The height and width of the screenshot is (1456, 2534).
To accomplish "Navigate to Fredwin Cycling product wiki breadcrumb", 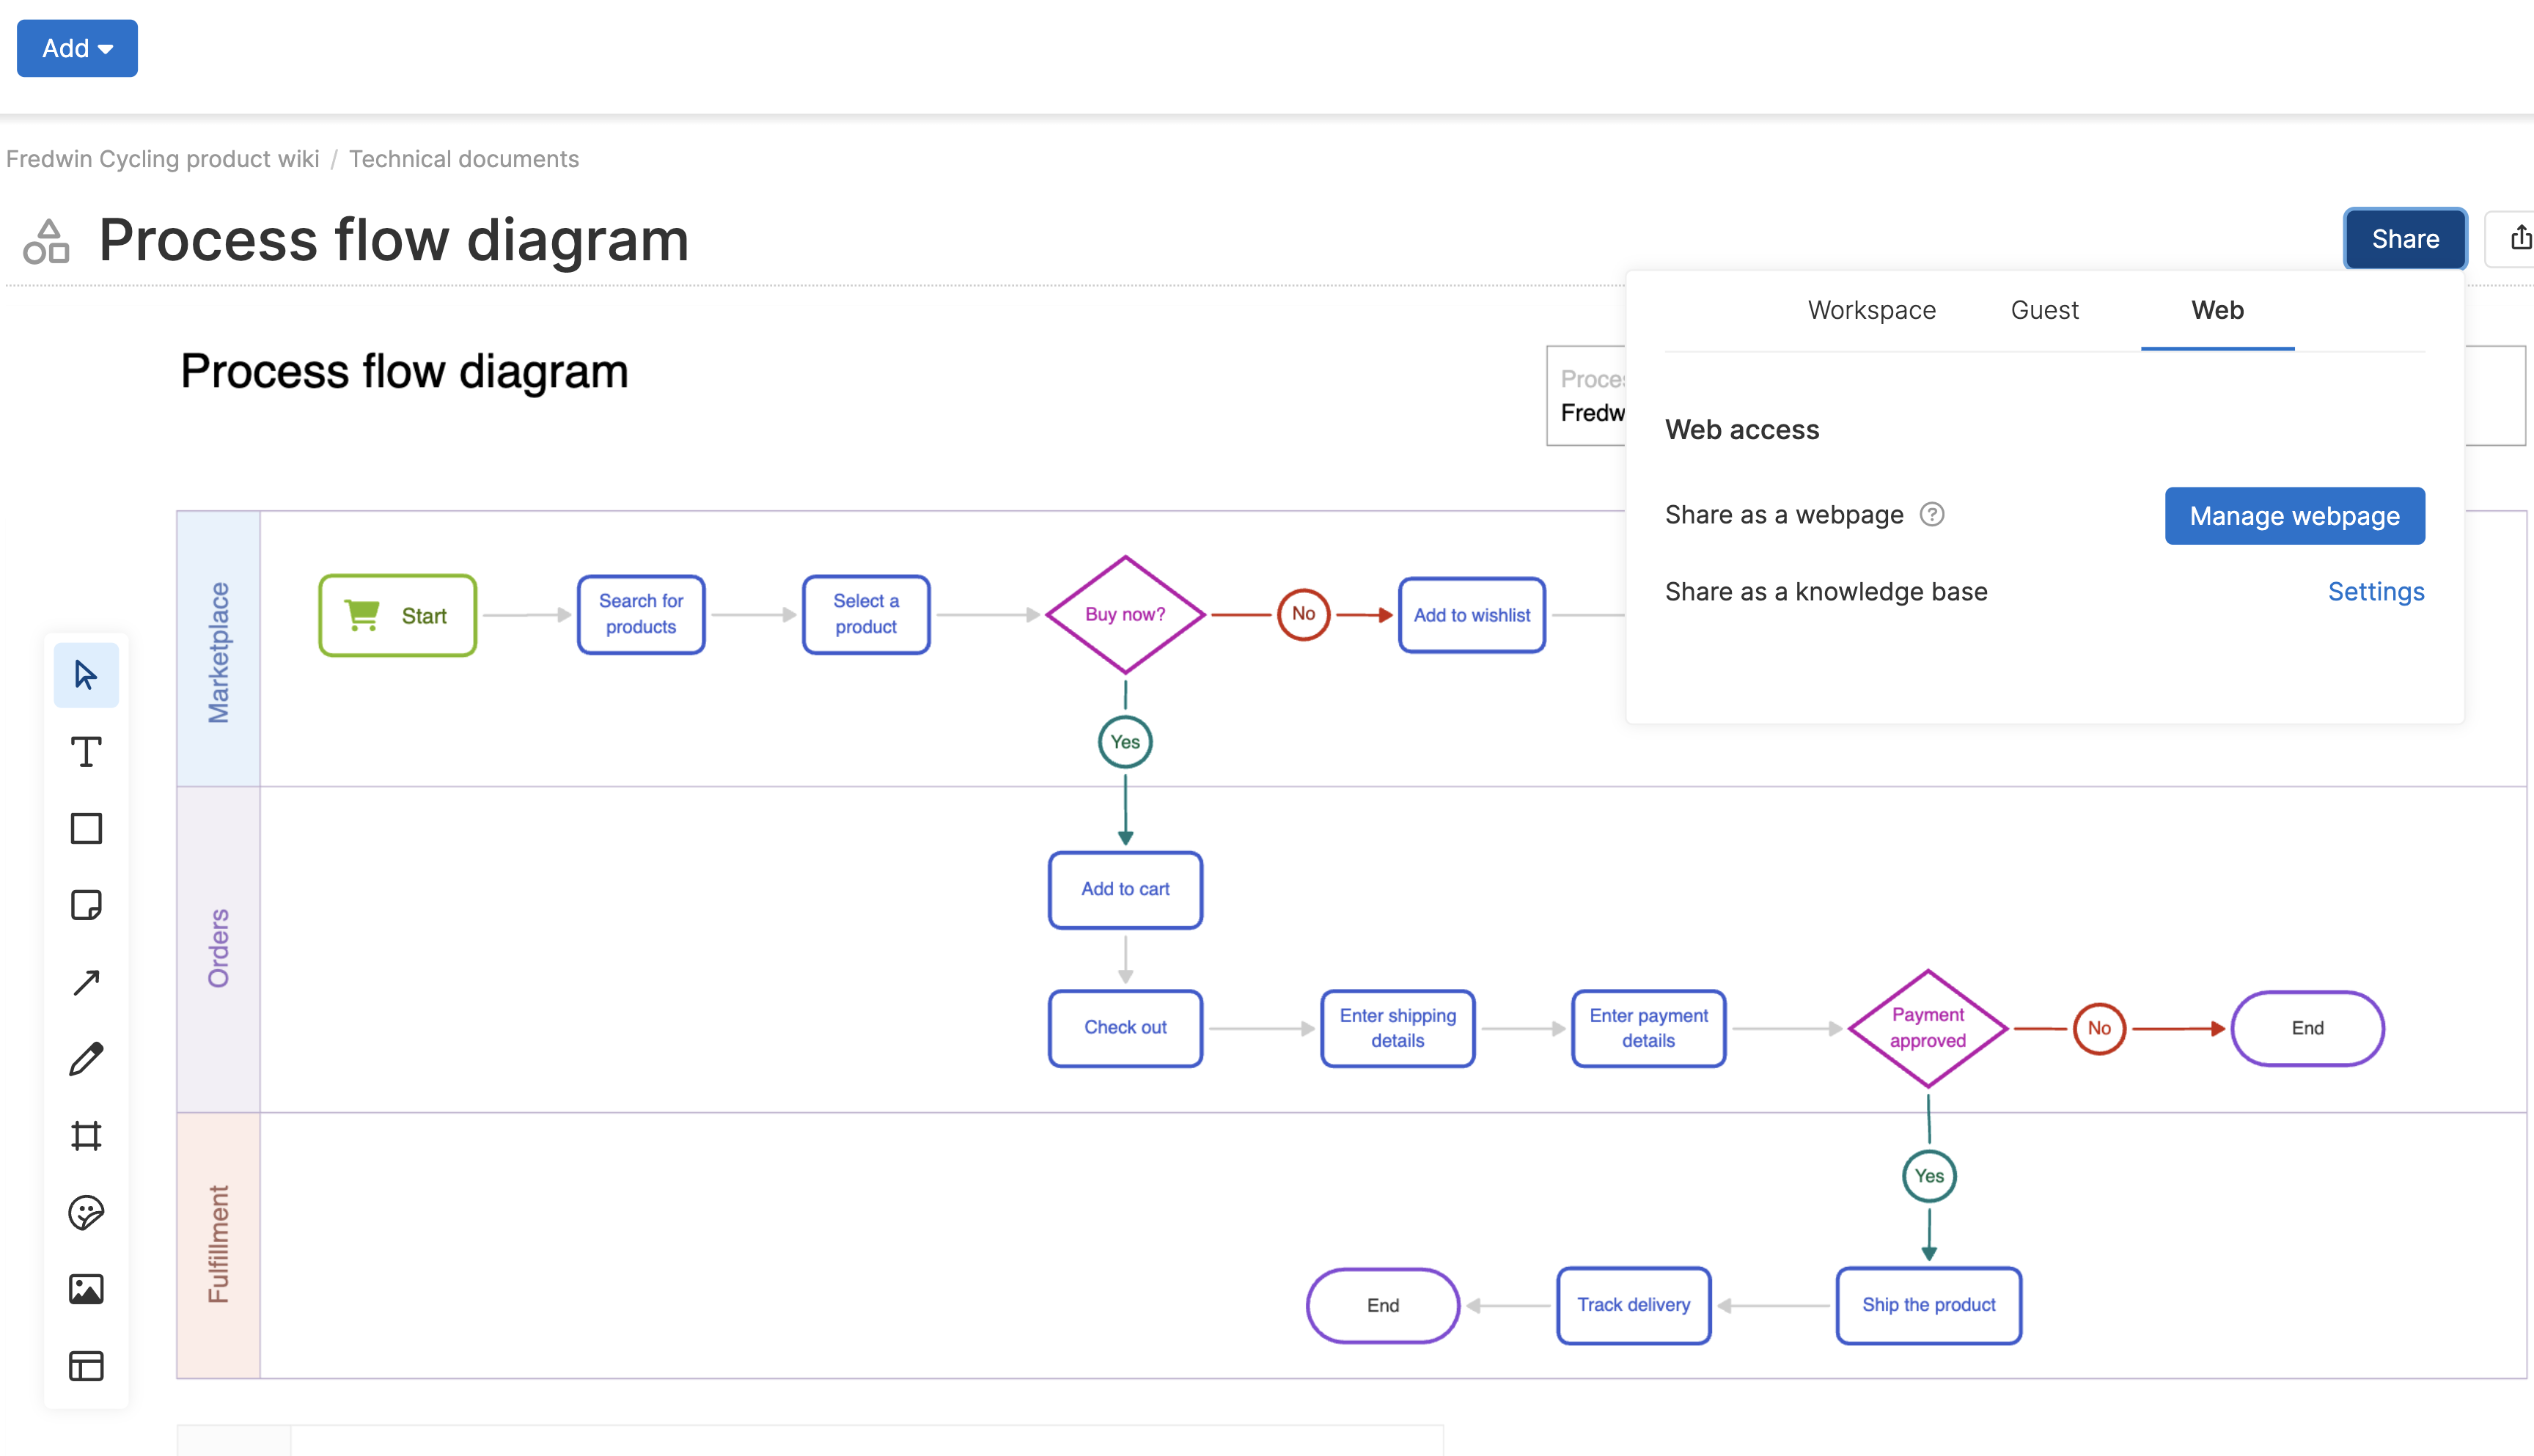I will 163,158.
